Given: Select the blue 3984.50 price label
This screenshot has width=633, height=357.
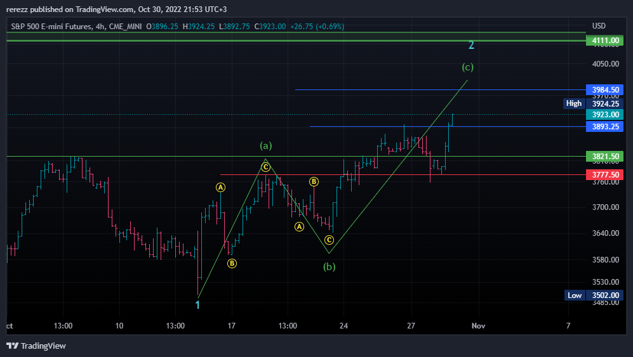Looking at the screenshot, I should [604, 89].
